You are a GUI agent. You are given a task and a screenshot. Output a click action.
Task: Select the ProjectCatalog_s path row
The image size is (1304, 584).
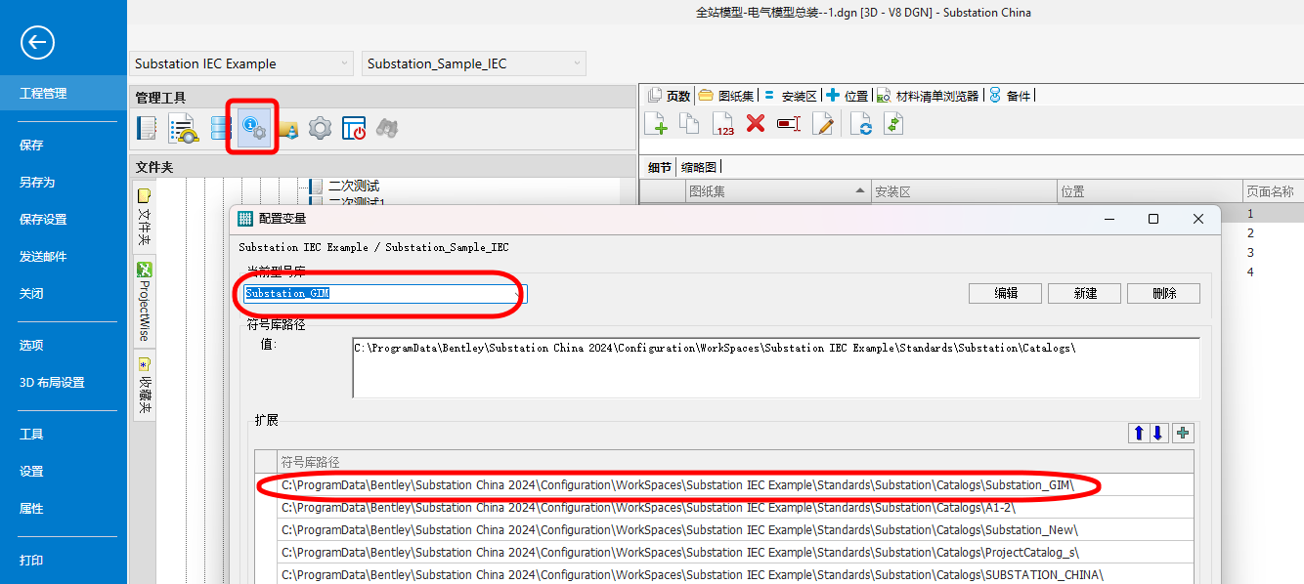[736, 552]
